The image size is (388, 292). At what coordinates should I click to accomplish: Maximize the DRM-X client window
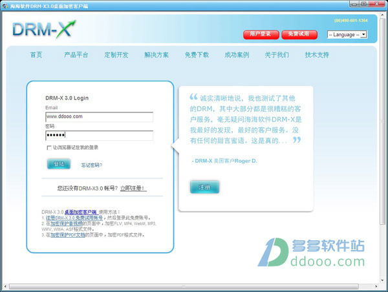pyautogui.click(x=364, y=5)
